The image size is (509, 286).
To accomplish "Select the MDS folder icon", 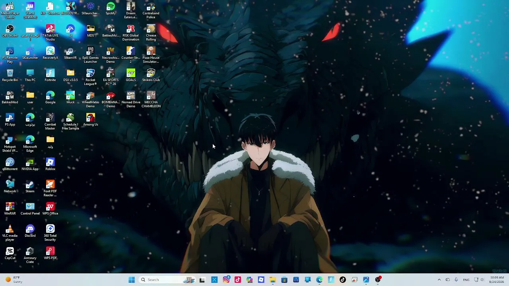I will [90, 31].
